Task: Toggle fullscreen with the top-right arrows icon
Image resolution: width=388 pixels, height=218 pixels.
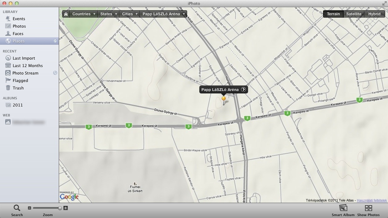Action: point(384,3)
